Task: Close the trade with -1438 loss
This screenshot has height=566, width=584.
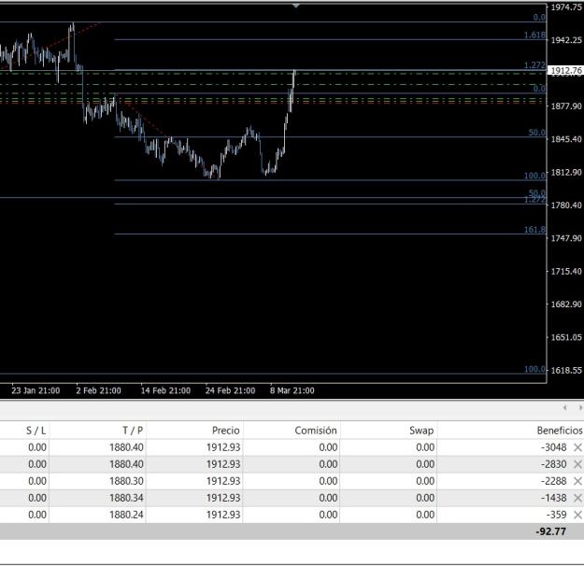Action: click(x=577, y=498)
